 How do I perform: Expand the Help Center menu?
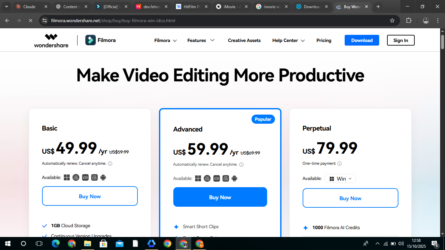[288, 40]
